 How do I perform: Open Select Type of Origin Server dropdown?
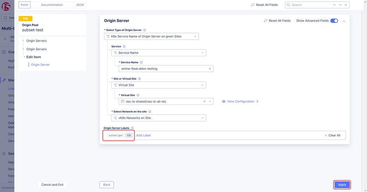click(151, 36)
